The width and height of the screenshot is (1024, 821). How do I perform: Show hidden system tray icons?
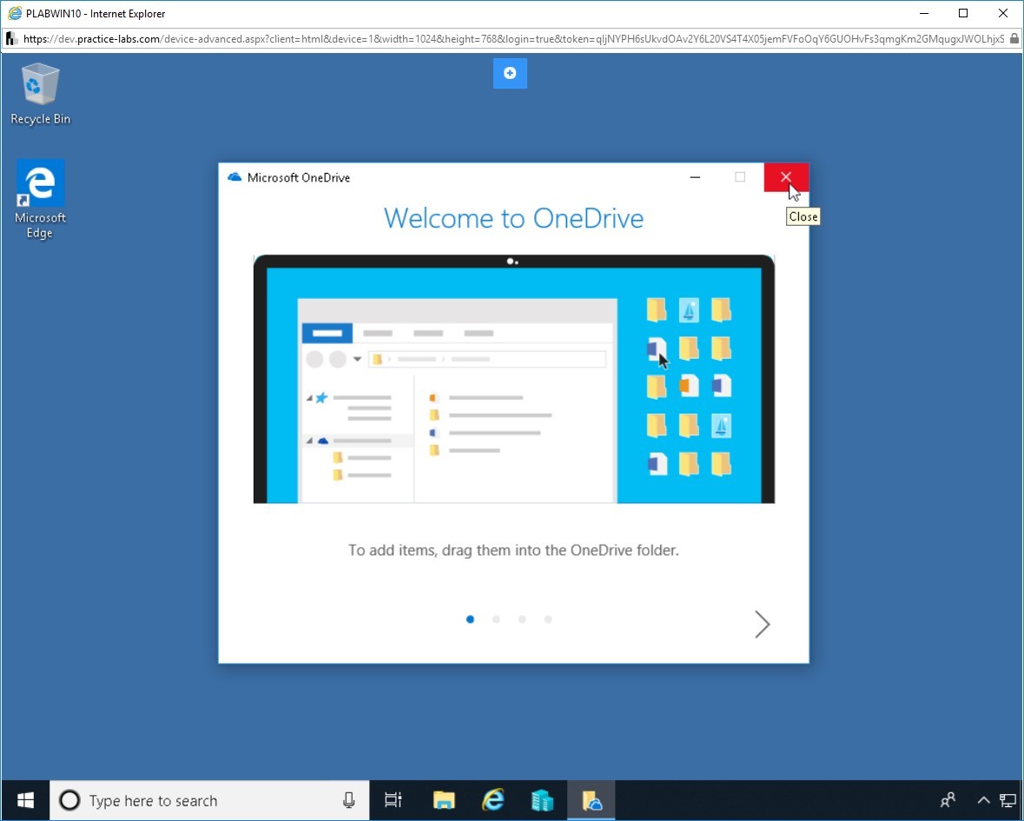tap(983, 800)
